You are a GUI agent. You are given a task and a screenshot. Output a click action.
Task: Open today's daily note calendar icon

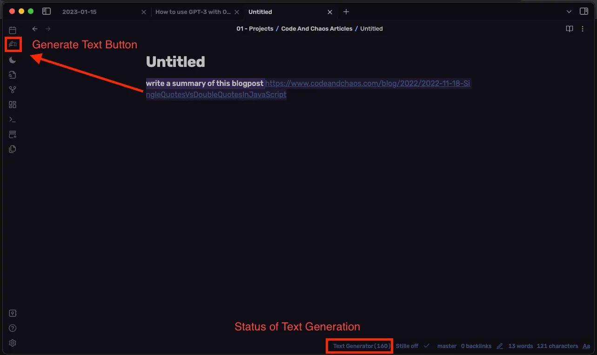pyautogui.click(x=13, y=30)
